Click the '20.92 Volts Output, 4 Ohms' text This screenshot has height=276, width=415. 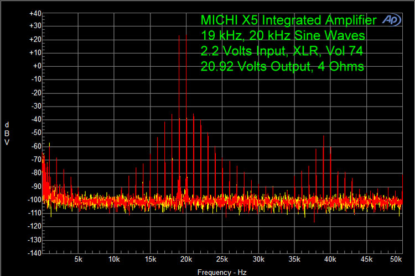[282, 67]
